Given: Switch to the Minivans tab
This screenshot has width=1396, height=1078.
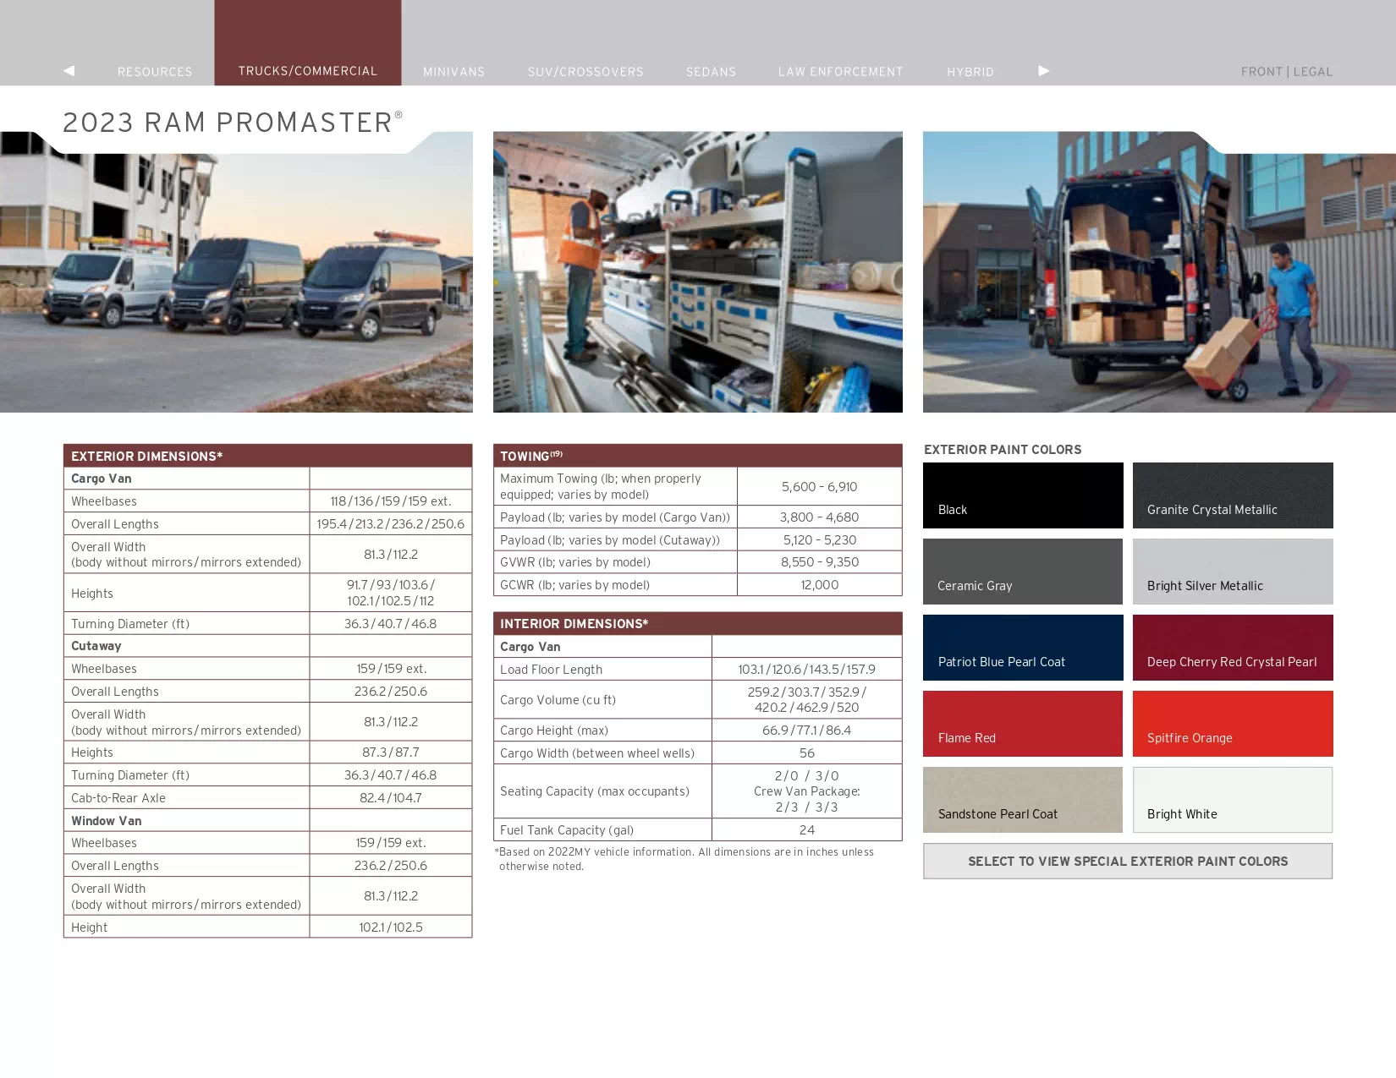Looking at the screenshot, I should (x=454, y=72).
